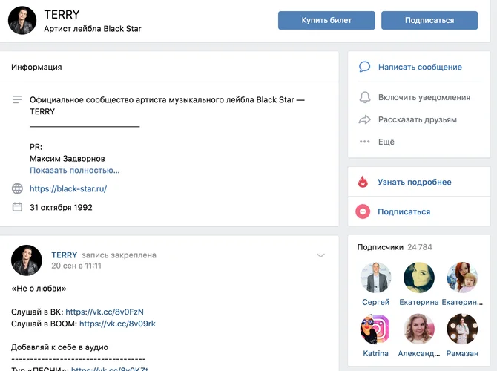Click Информация section heading
Screen dimensions: 497x371
coord(36,67)
